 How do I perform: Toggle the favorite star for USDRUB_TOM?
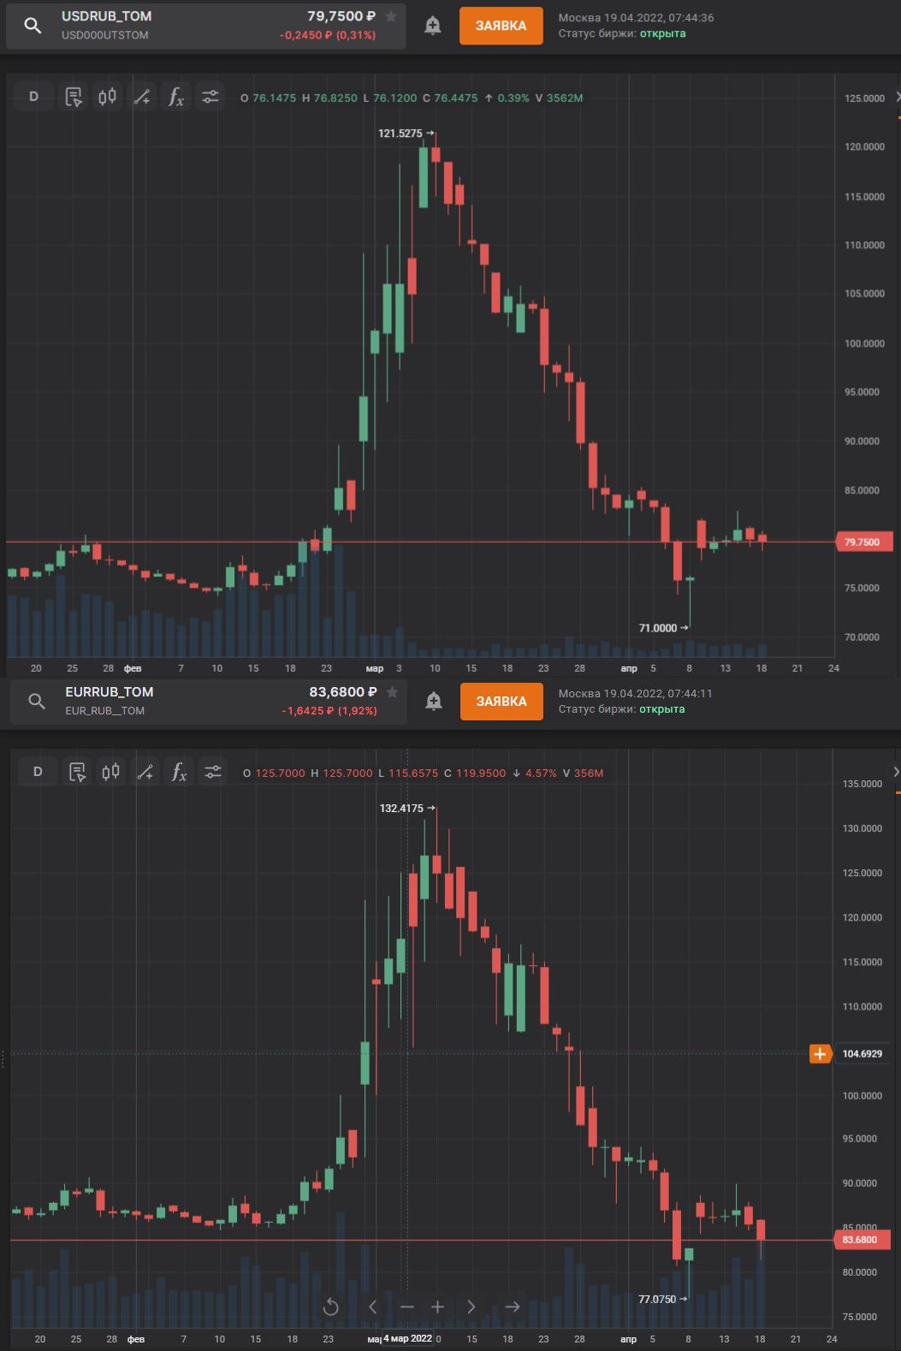pyautogui.click(x=391, y=16)
